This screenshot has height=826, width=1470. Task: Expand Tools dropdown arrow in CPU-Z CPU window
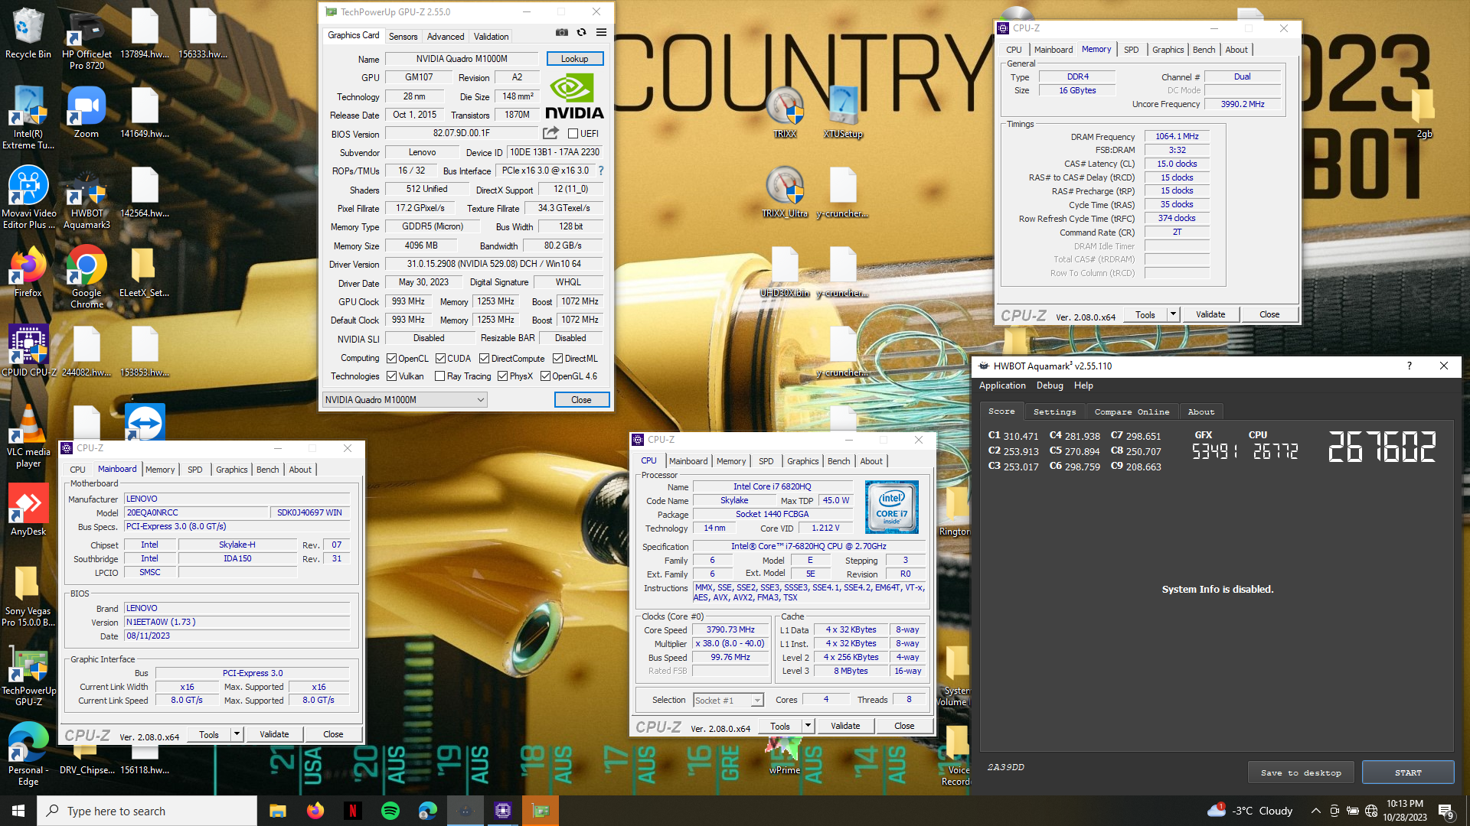807,725
